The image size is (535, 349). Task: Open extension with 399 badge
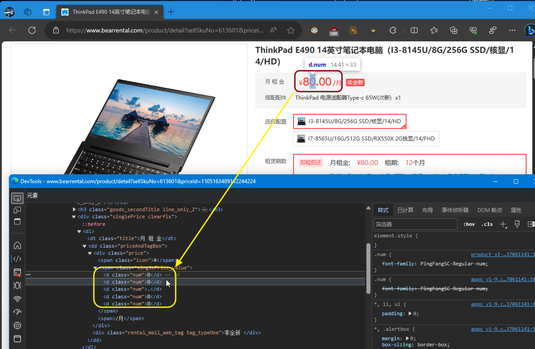click(334, 30)
